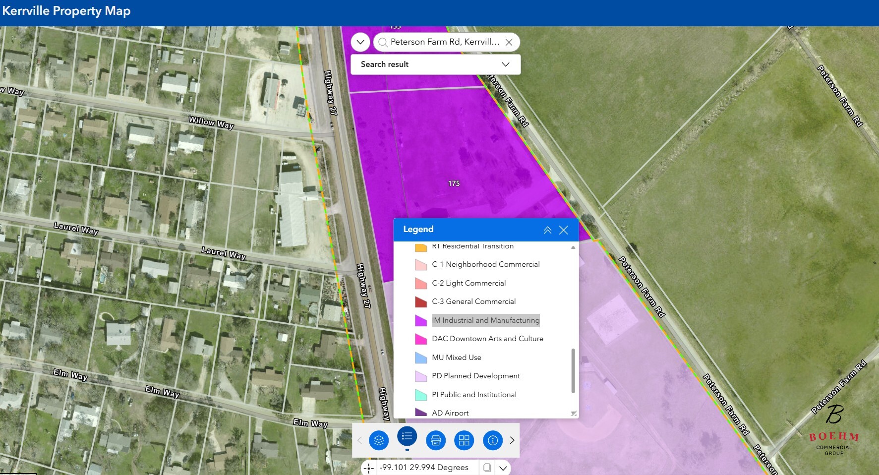The image size is (879, 475).
Task: Open the search source dropdown chevron
Action: point(360,42)
